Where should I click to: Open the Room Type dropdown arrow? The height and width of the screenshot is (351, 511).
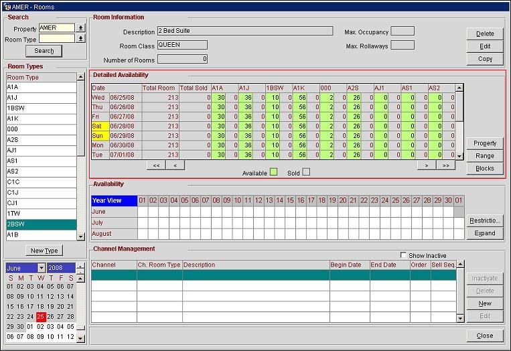tap(81, 39)
